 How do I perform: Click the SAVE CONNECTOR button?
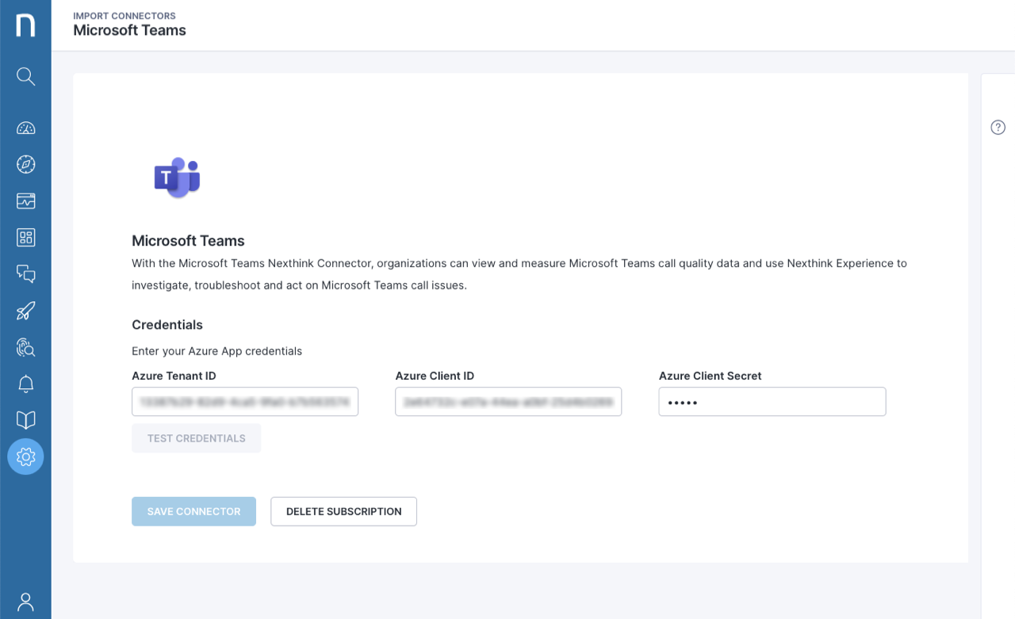tap(193, 511)
